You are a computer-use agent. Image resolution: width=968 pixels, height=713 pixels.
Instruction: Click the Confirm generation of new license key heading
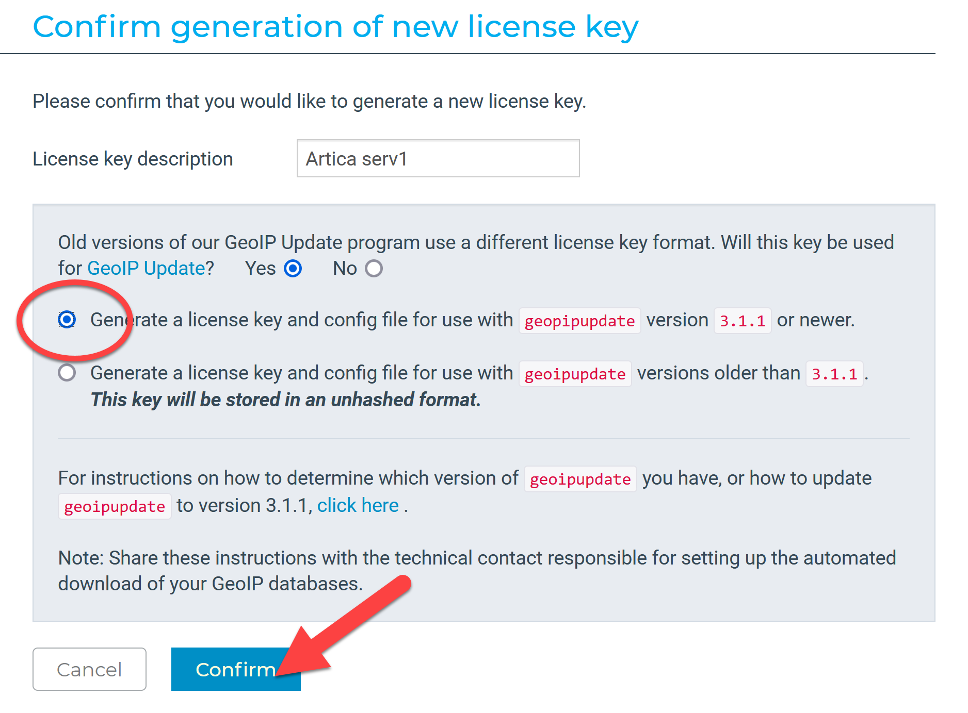(335, 27)
